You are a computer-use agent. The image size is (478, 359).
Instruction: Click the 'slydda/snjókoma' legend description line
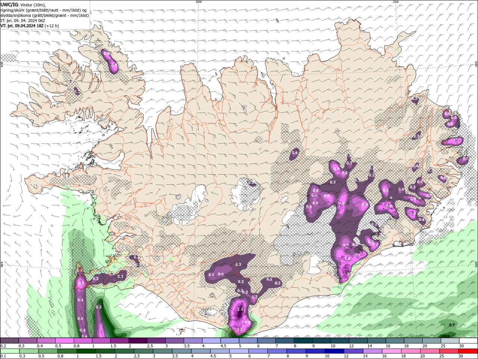tap(45, 15)
